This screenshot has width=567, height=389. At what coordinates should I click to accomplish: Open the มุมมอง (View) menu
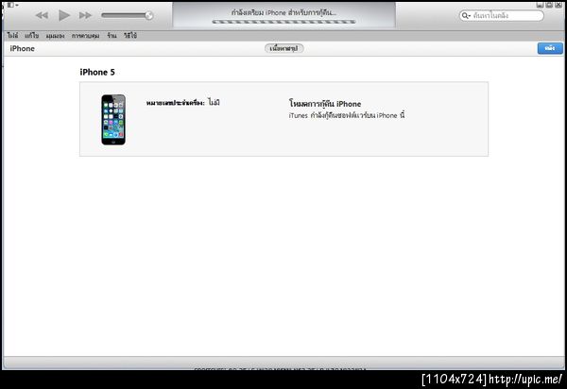(x=55, y=36)
